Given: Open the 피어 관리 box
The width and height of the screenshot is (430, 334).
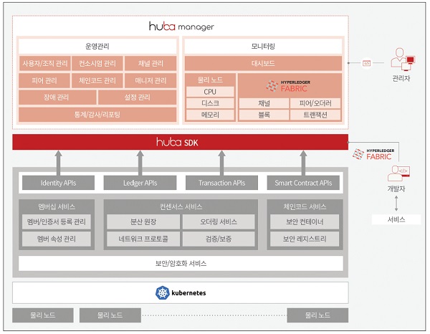Looking at the screenshot, I should (44, 80).
